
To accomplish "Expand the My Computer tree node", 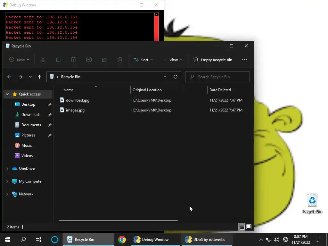I will (x=7, y=181).
